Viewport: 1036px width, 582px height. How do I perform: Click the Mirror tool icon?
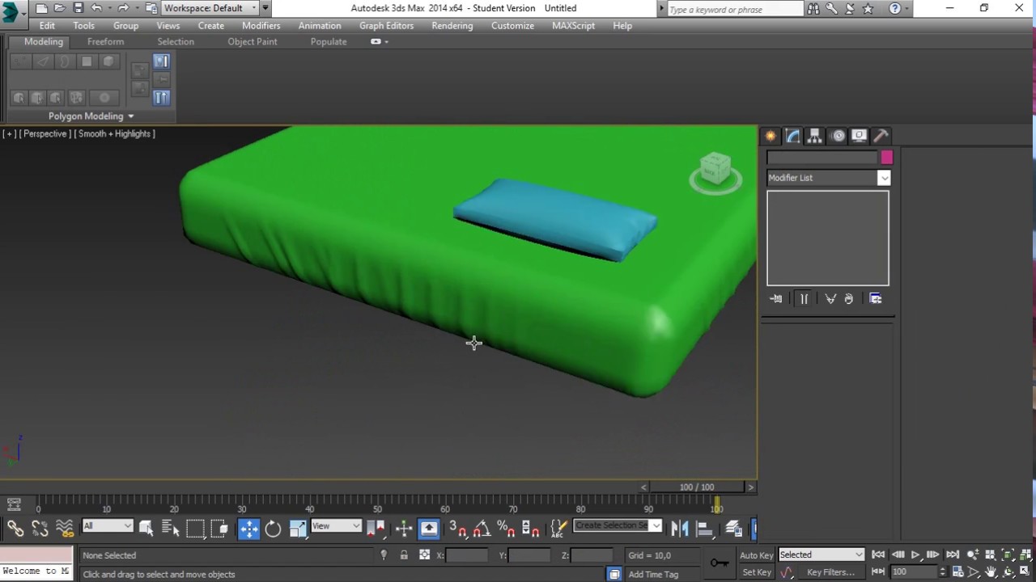[x=680, y=529]
